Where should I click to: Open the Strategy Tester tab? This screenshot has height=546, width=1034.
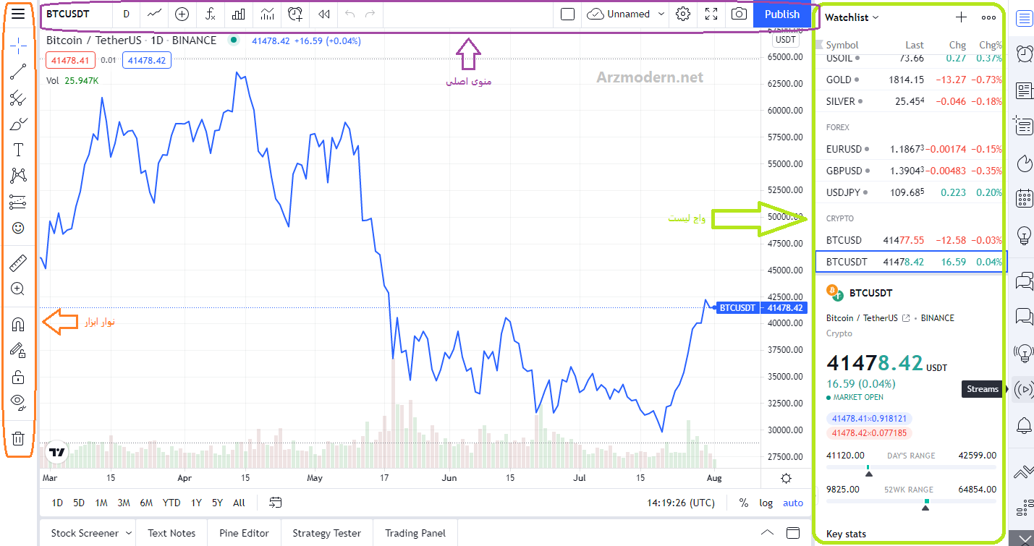click(x=326, y=533)
